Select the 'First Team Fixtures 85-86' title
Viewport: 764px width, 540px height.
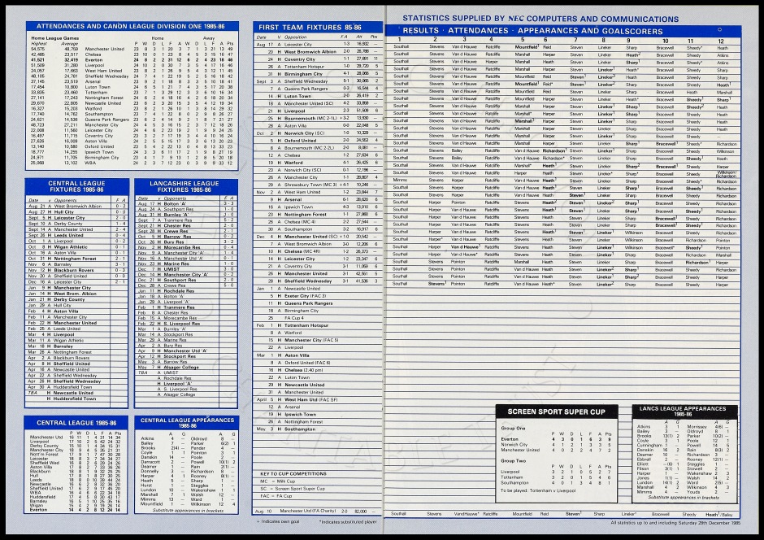310,28
